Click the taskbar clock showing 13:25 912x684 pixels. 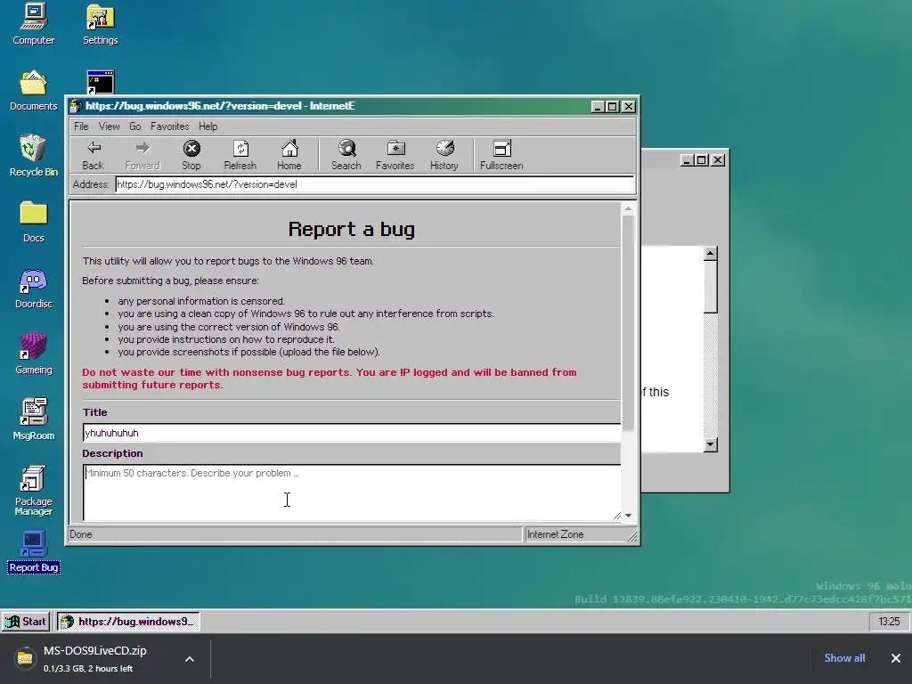pos(889,622)
